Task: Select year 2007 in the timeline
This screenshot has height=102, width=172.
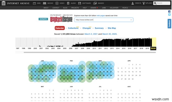Action: pos(77,48)
